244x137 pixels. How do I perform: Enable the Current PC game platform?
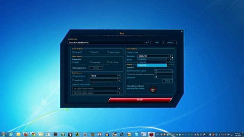[73, 52]
